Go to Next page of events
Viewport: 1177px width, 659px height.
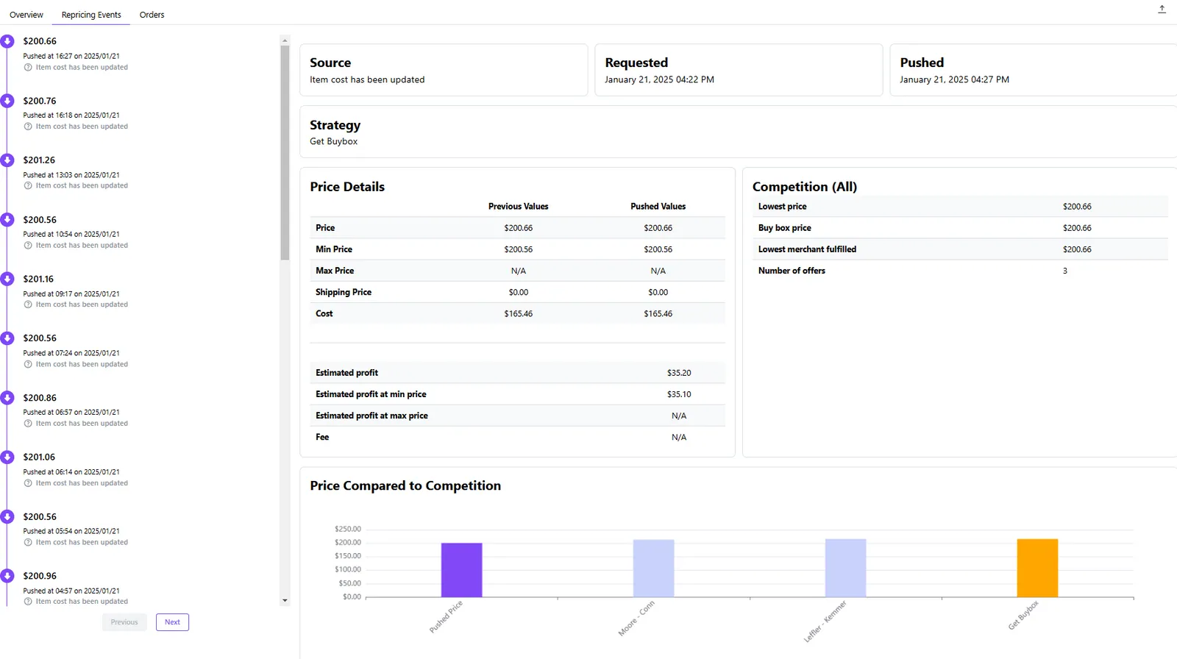pyautogui.click(x=172, y=622)
